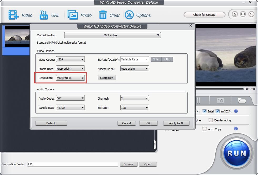This screenshot has height=175, width=258.
Task: Open the audio Bit Rate 128 dropdown
Action: coord(135,107)
